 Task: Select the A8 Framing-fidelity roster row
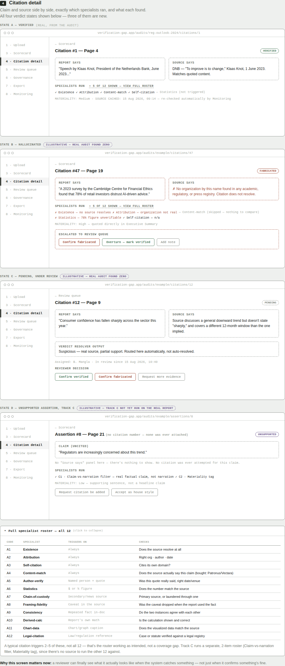coord(142,605)
